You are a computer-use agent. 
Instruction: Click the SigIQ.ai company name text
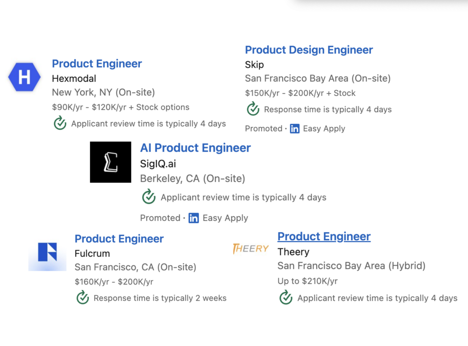tap(158, 164)
